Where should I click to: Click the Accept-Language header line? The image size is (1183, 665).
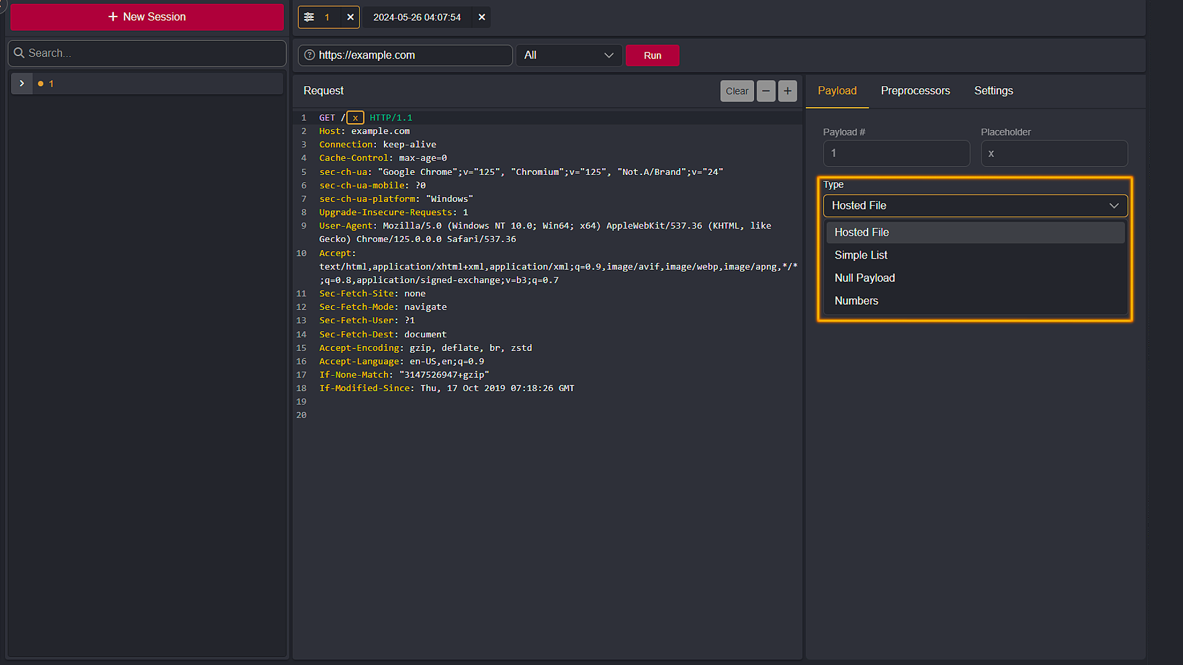[402, 361]
